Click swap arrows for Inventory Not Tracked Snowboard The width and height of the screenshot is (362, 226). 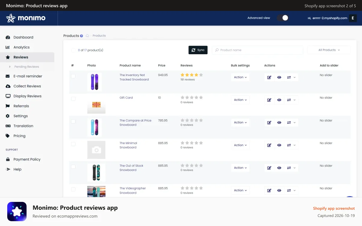click(289, 77)
